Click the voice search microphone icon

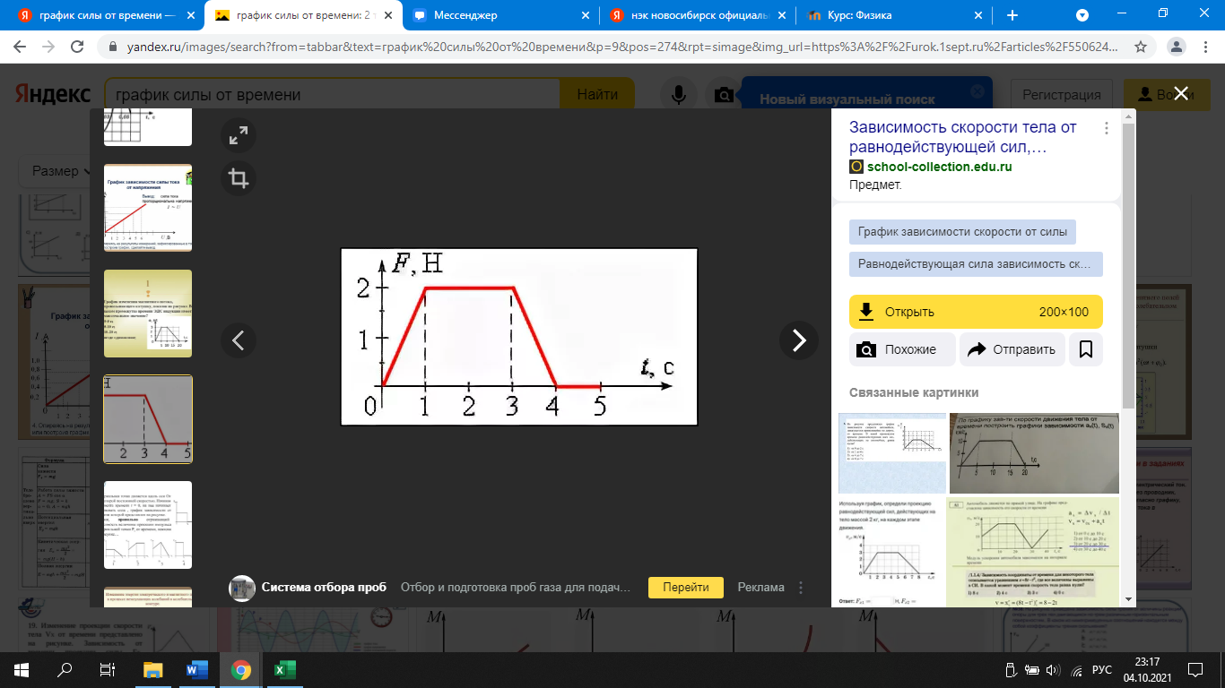[680, 95]
